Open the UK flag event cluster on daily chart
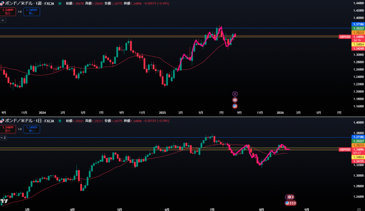 pos(290,197)
